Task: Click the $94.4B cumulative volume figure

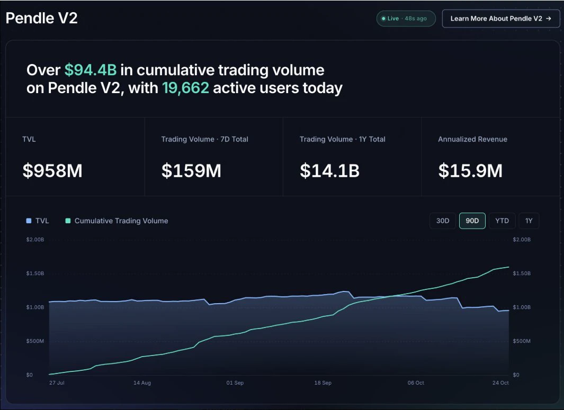Action: (91, 70)
